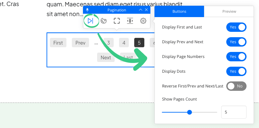Collapse the Pagination toolbar with chevron
The image size is (259, 128).
(141, 10)
